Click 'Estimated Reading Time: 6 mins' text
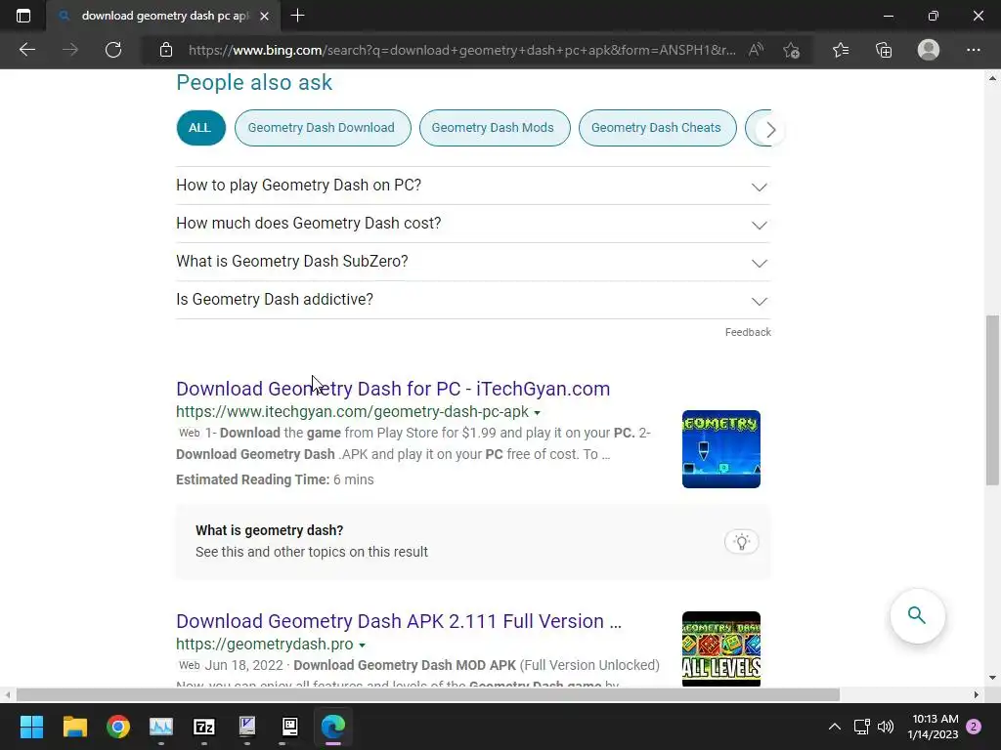This screenshot has height=750, width=1001. (275, 479)
